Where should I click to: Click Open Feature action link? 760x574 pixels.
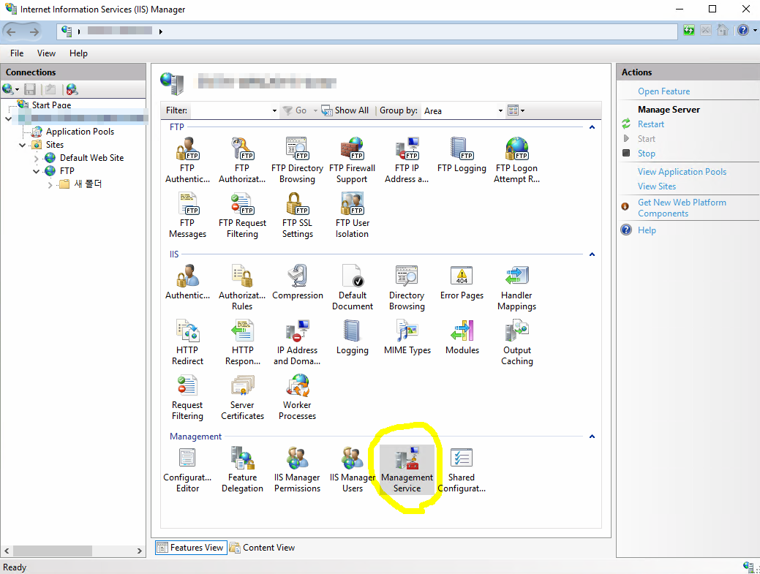point(663,91)
